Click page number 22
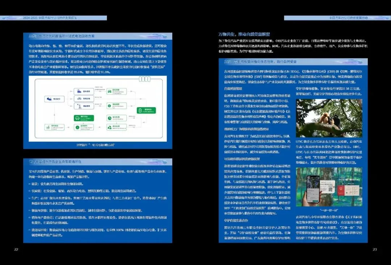The image size is (391, 265). click(x=16, y=249)
